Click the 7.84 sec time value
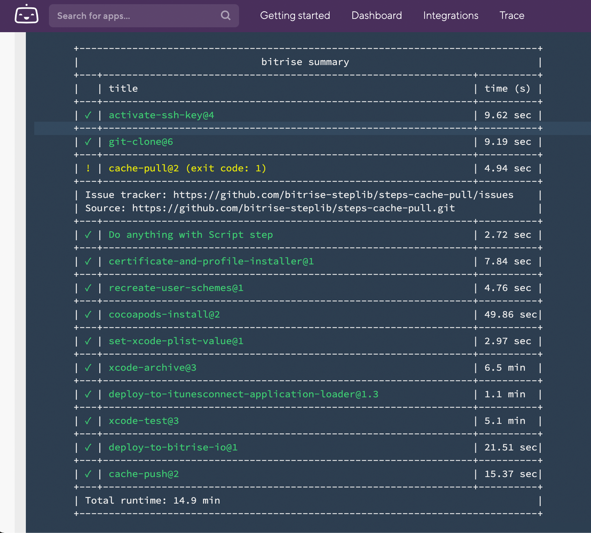The height and width of the screenshot is (533, 591). click(507, 261)
